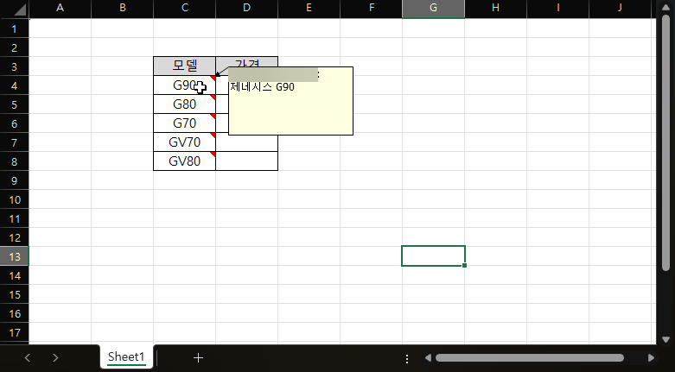
Task: Select row 7 header
Action: pyautogui.click(x=14, y=142)
